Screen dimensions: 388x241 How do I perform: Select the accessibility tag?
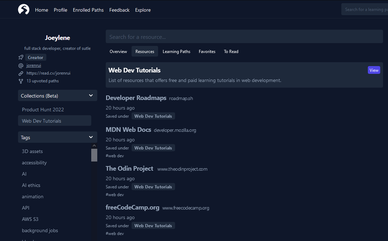pyautogui.click(x=34, y=163)
